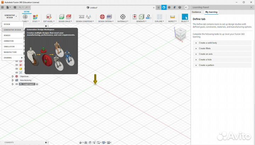Switch to the My learning tab
Image resolution: width=255 pixels, height=145 pixels.
point(211,12)
